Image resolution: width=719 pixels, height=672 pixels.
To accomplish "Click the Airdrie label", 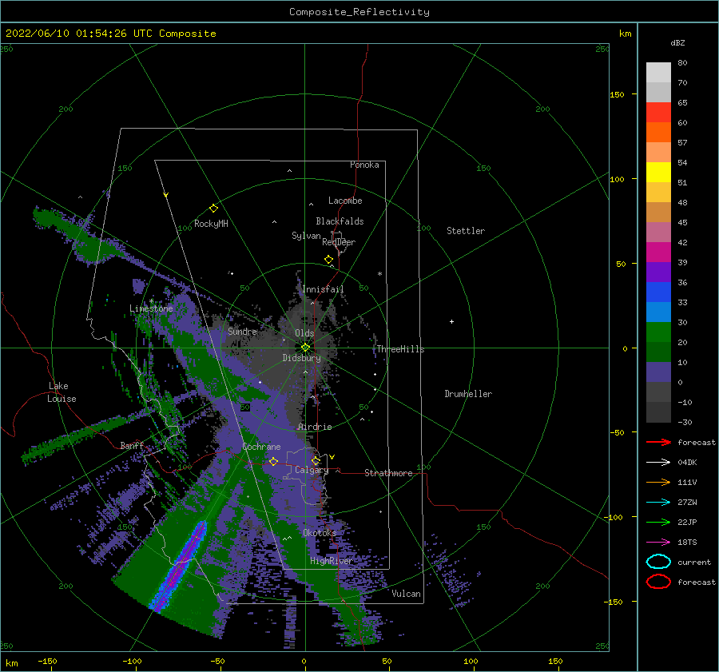I will coord(315,427).
